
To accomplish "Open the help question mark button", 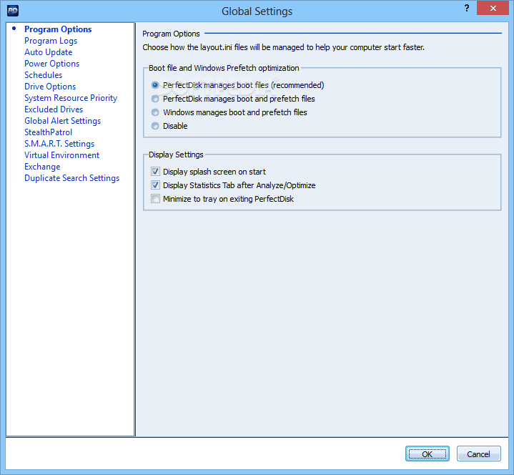I will (467, 8).
